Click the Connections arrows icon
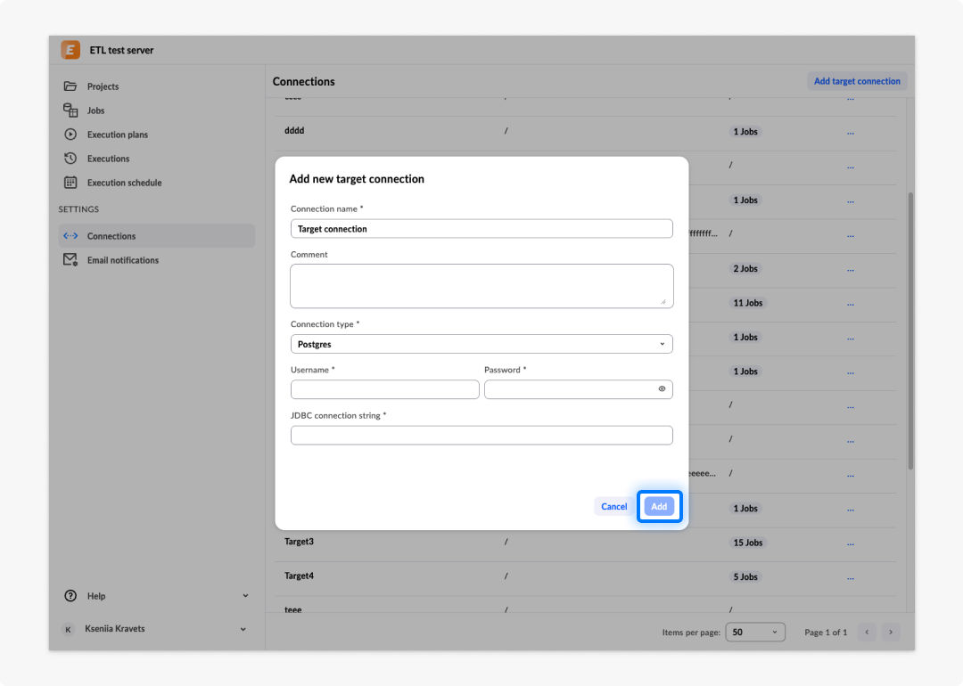963x686 pixels. (70, 235)
